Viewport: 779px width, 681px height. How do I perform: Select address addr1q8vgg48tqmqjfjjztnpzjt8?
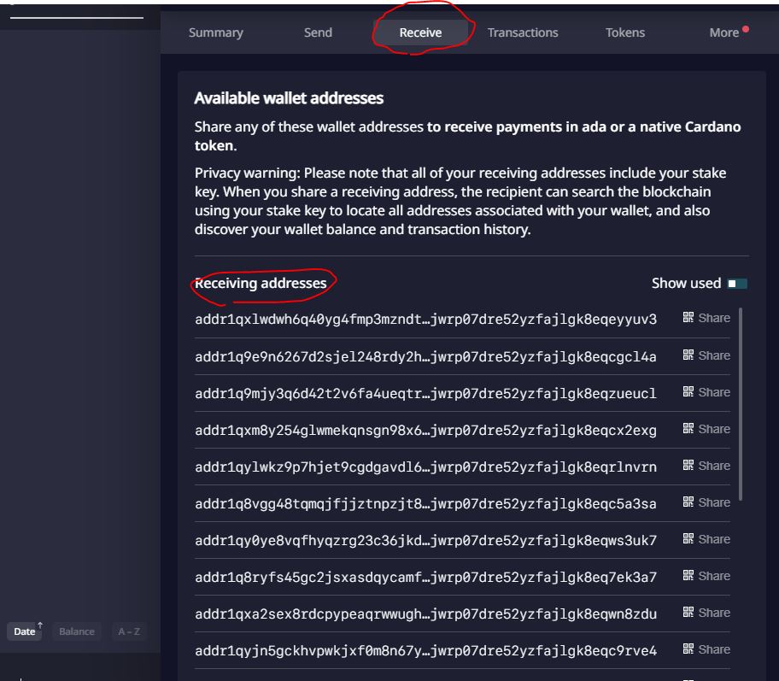point(425,504)
